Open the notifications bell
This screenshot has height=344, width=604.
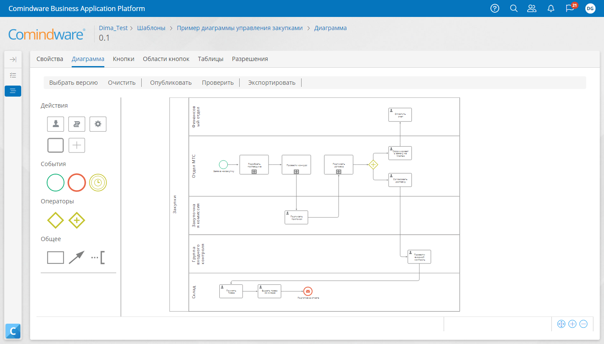(551, 8)
